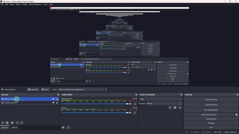This screenshot has width=239, height=134.
Task: Open the Edit menu
Action: (7, 4)
